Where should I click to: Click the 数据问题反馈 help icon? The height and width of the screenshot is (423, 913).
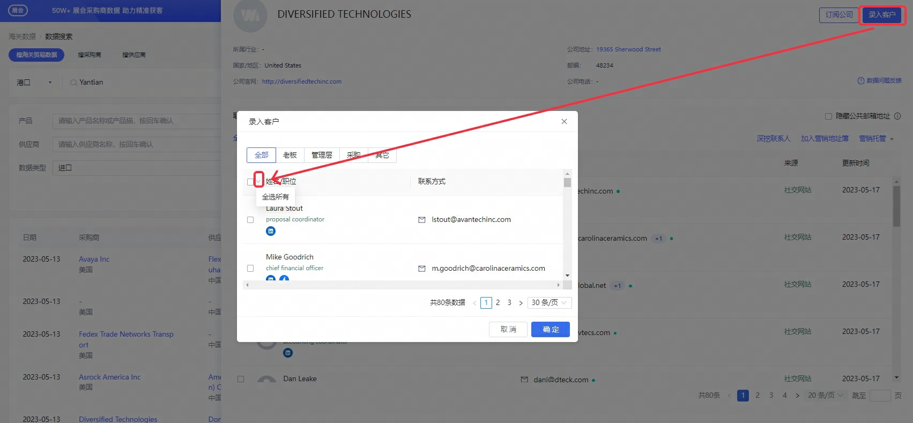click(x=861, y=80)
